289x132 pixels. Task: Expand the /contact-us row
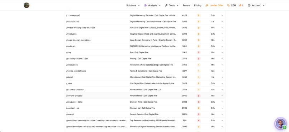[222, 108]
